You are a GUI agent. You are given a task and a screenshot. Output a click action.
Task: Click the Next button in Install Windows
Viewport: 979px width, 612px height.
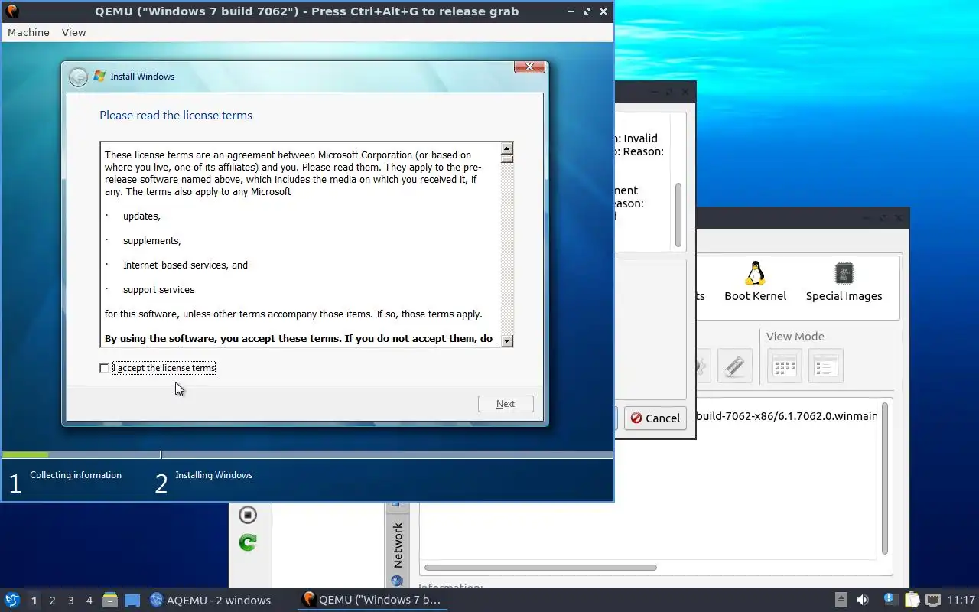click(x=506, y=404)
